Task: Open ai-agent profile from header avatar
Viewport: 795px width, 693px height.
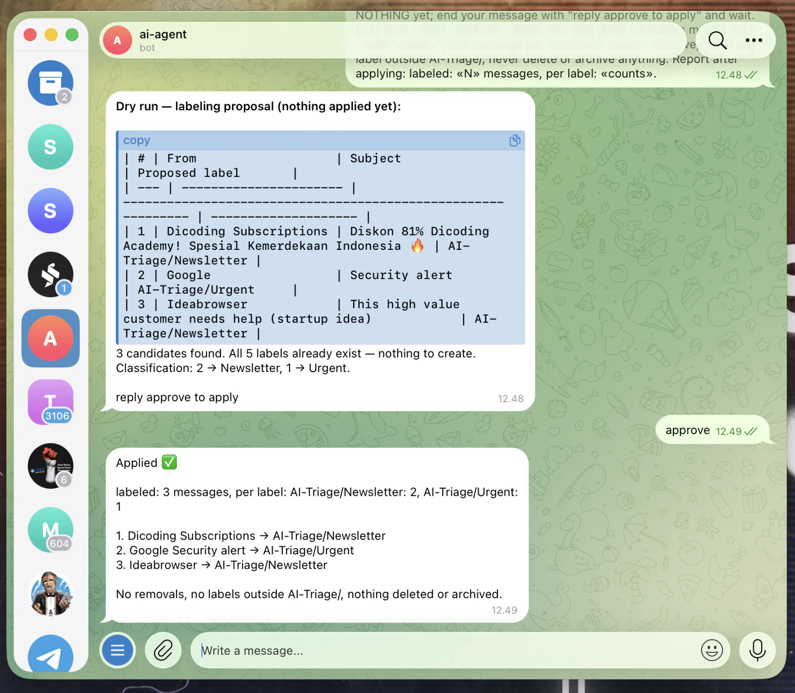Action: coord(117,40)
